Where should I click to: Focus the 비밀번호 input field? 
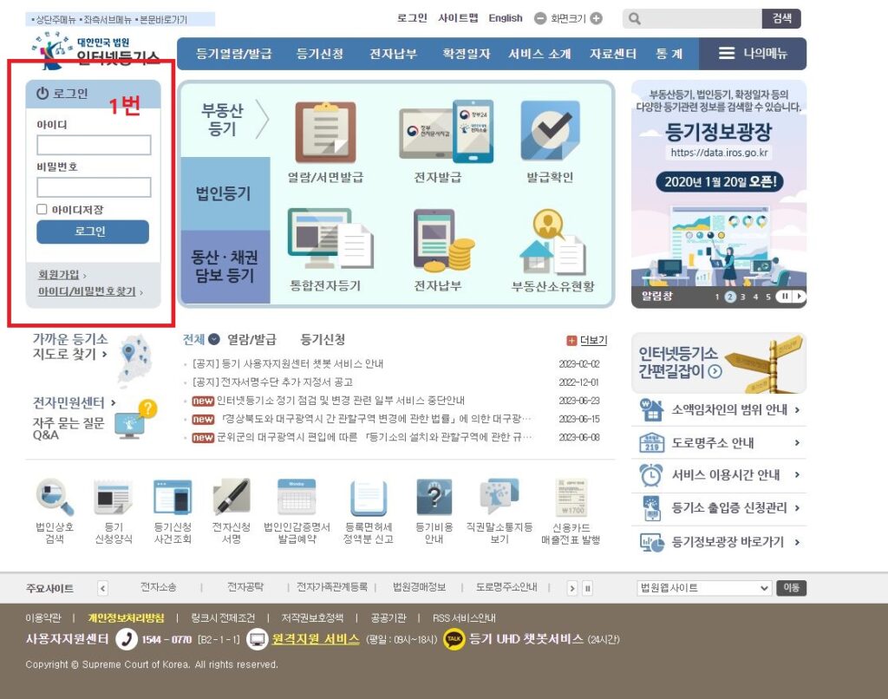click(94, 187)
